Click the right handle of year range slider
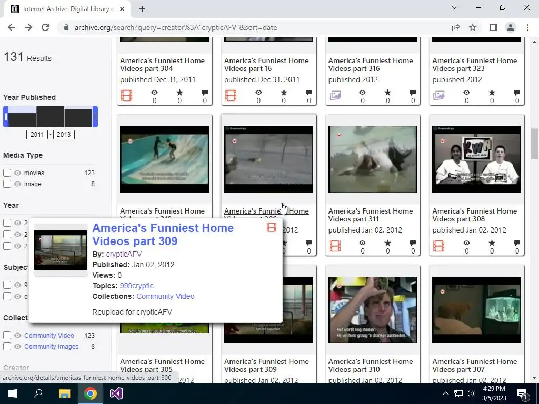This screenshot has width=539, height=404. click(95, 117)
